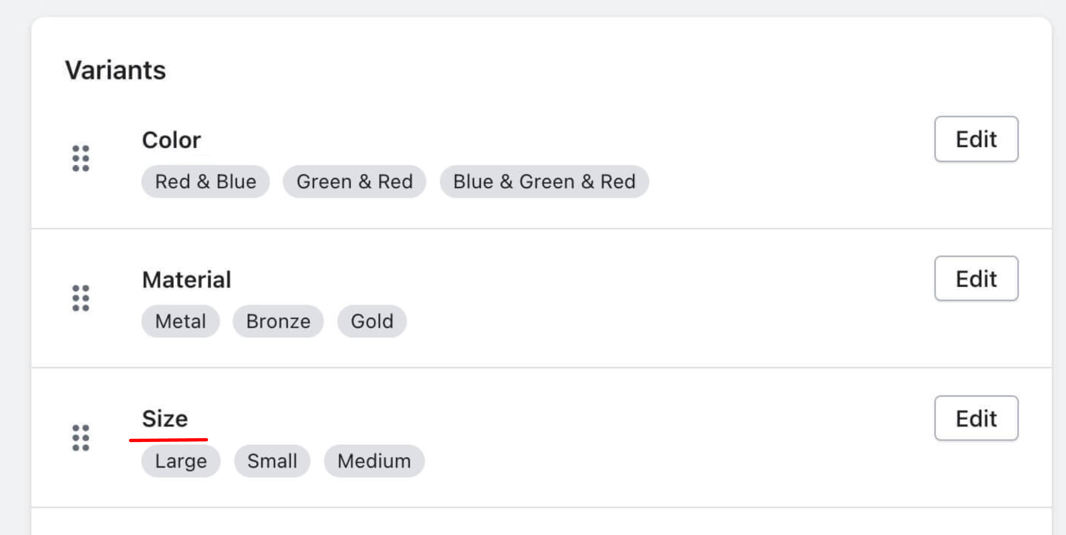
Task: Click the drag handle beside Color
Action: 81,158
